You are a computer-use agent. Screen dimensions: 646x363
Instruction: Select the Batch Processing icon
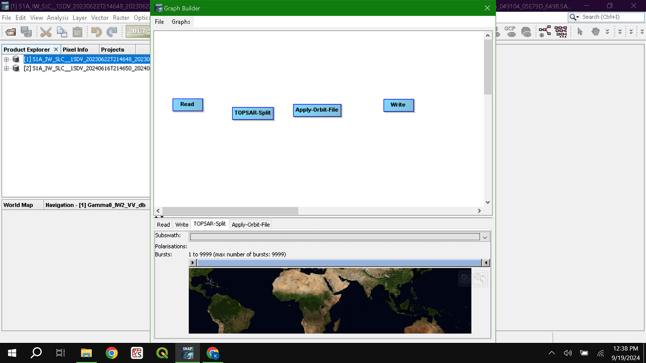coord(560,31)
